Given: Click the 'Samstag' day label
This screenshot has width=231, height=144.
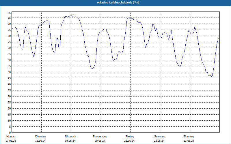Looking at the screenshot, I should [x=159, y=137].
